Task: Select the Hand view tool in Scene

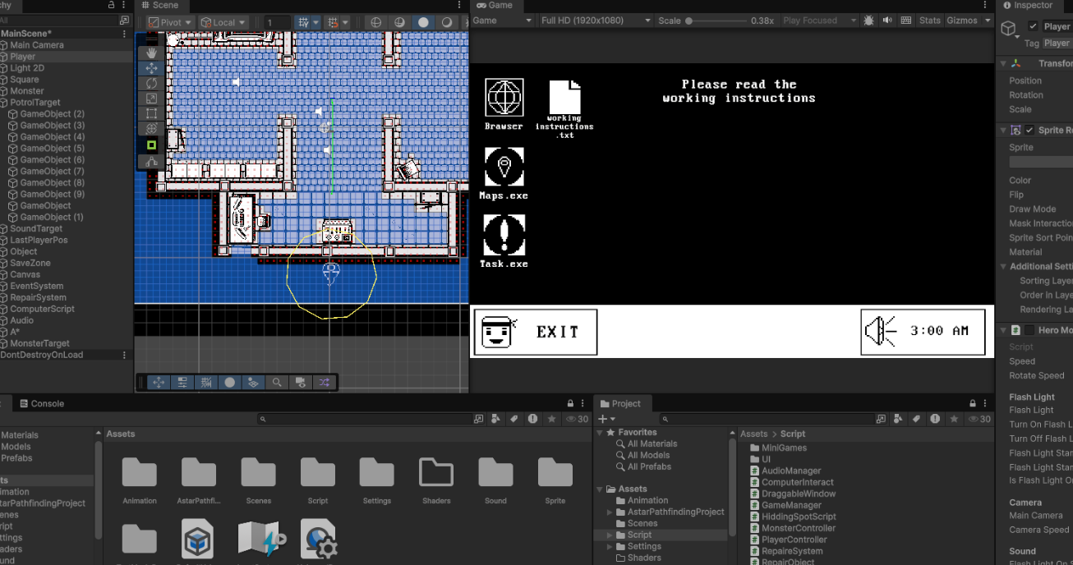Action: click(x=151, y=53)
